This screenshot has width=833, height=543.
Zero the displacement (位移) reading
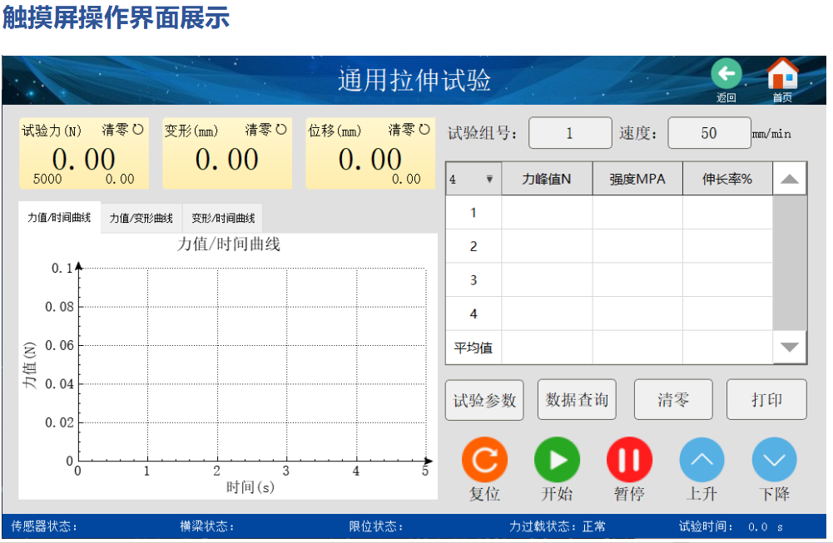pyautogui.click(x=409, y=130)
